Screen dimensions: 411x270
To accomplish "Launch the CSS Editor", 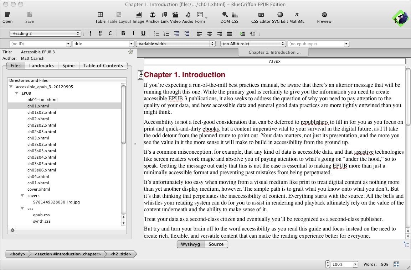I will click(x=261, y=17).
